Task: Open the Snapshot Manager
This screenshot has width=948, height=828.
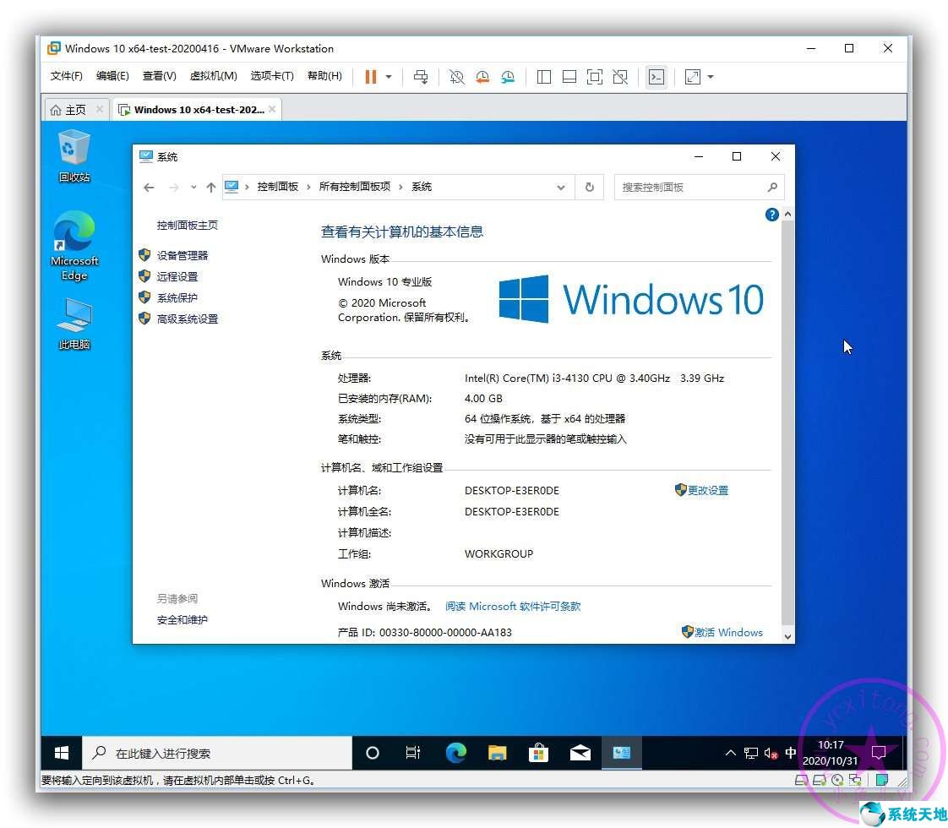Action: (508, 77)
